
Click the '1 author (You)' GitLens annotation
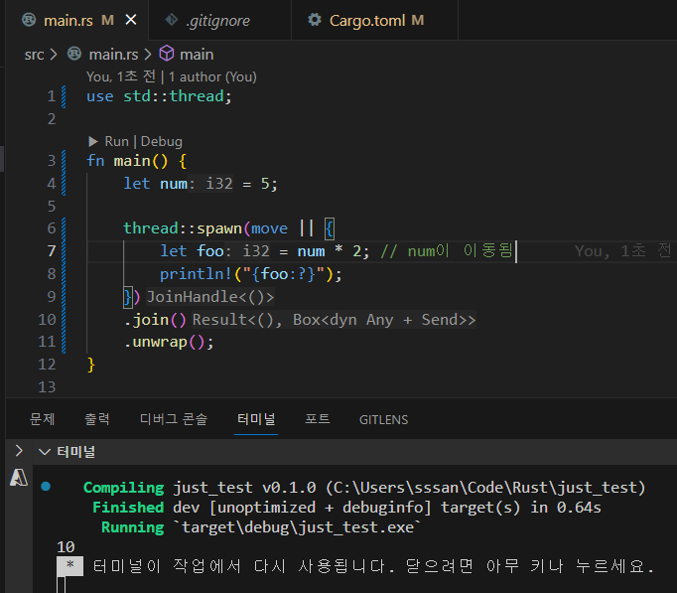pos(211,76)
